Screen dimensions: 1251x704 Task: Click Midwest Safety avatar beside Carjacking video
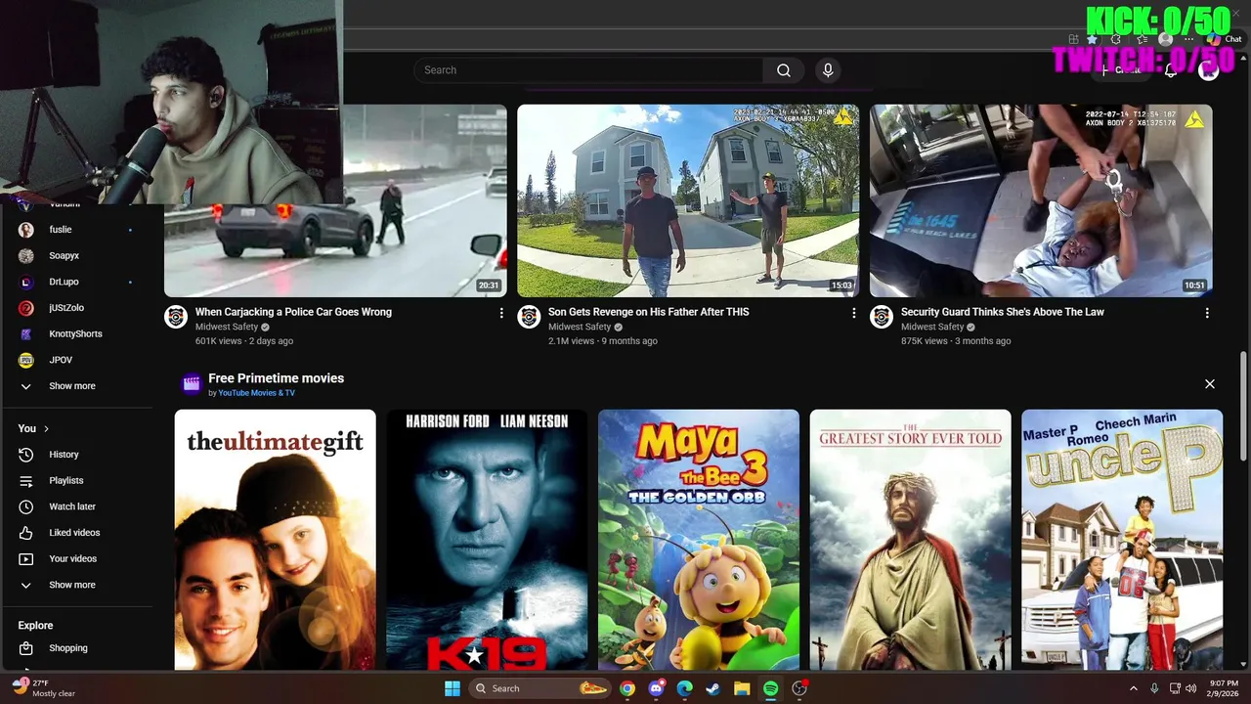(176, 317)
